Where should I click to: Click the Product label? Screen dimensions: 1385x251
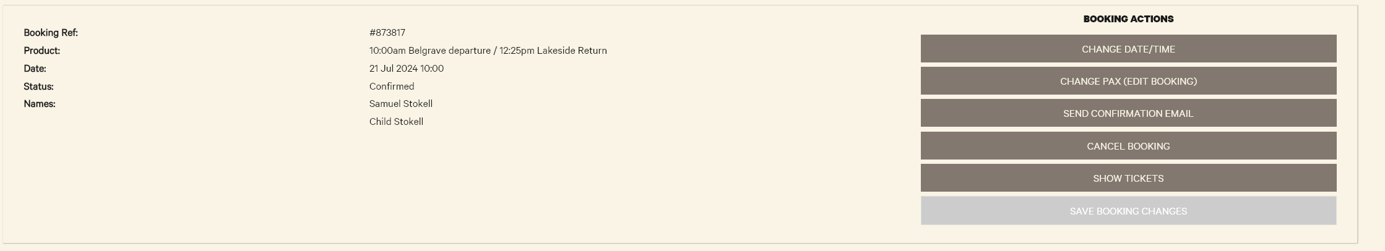[x=42, y=51]
